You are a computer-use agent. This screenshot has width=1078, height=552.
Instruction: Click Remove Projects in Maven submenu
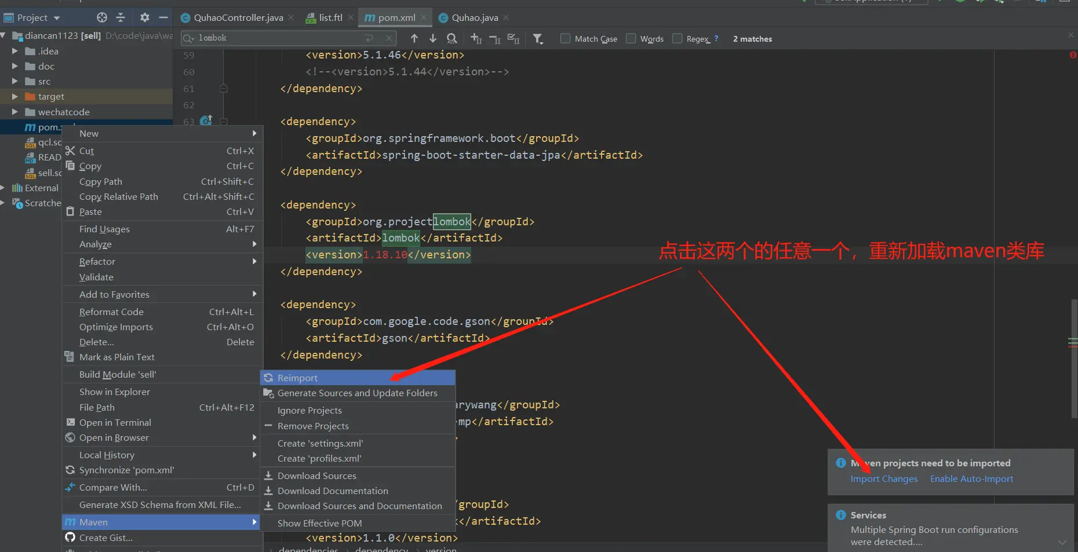pos(358,426)
